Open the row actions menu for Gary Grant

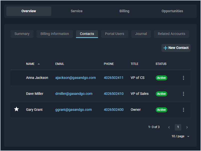pyautogui.click(x=183, y=110)
